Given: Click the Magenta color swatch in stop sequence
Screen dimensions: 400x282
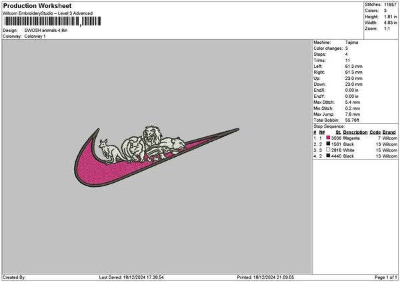Looking at the screenshot, I should (x=328, y=138).
